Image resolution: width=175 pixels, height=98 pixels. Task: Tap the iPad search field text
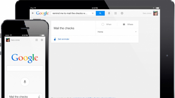point(70,13)
